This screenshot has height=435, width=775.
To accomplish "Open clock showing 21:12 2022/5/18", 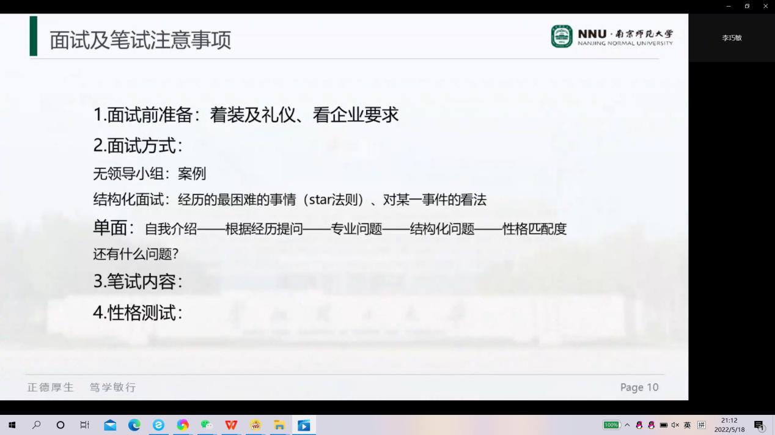I will pos(729,425).
